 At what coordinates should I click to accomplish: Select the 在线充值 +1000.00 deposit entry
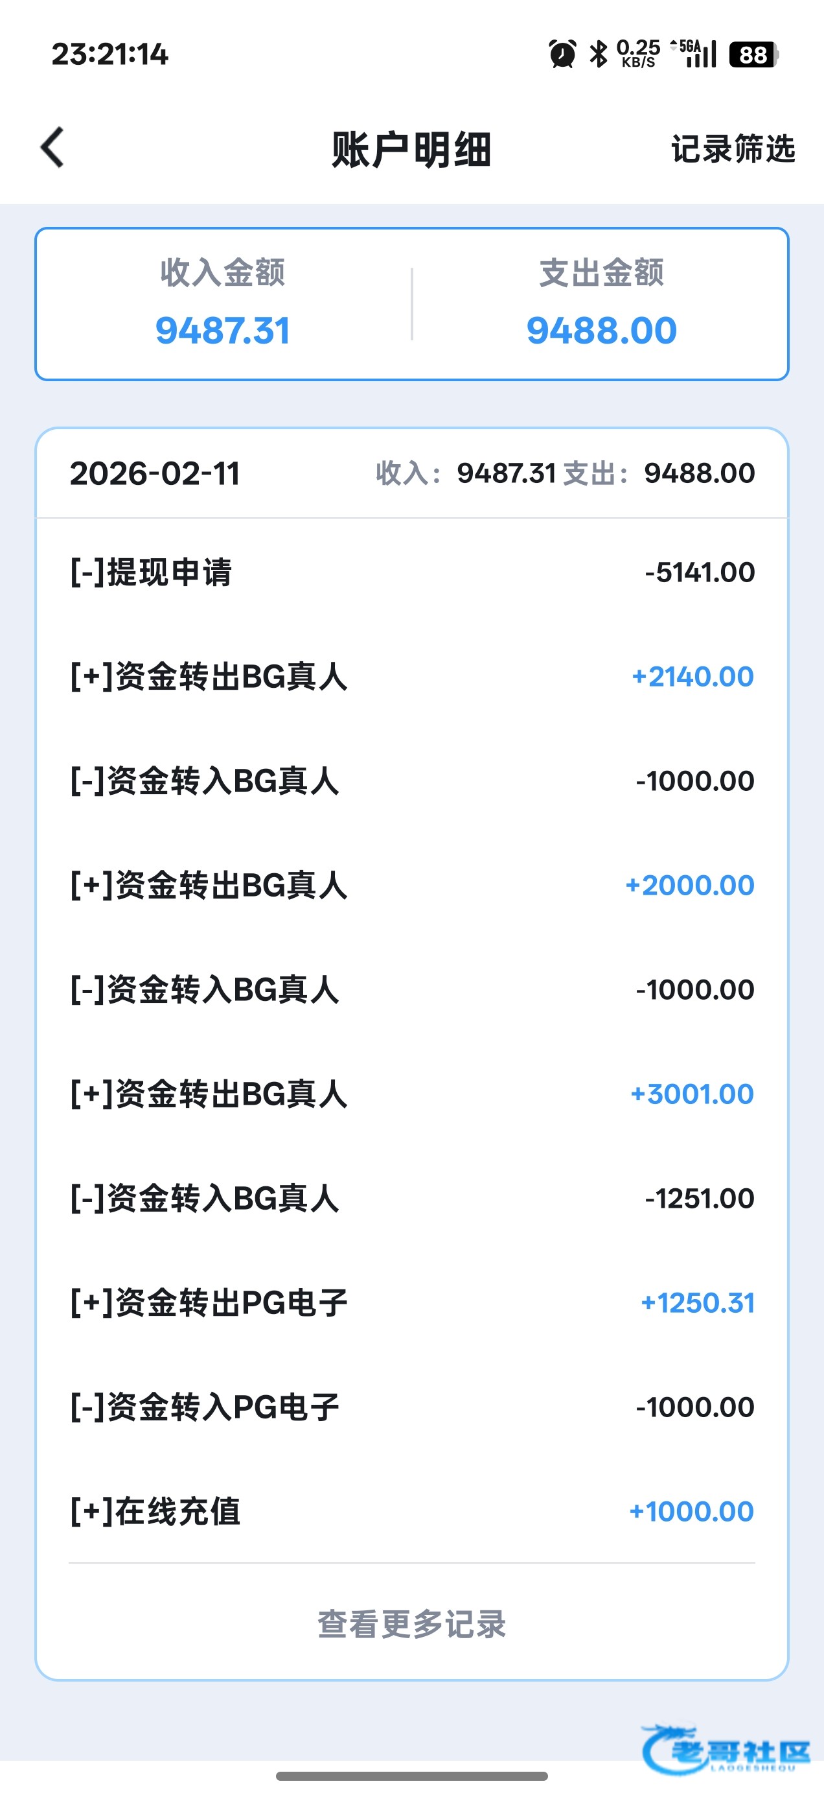click(411, 1511)
